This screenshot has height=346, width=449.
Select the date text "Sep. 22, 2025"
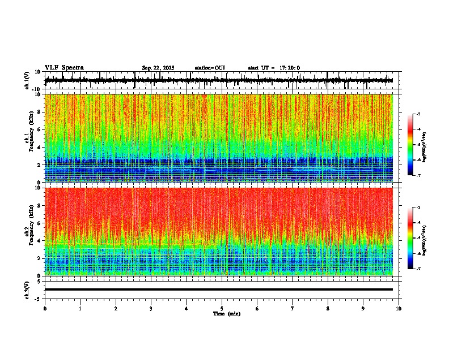pyautogui.click(x=158, y=68)
